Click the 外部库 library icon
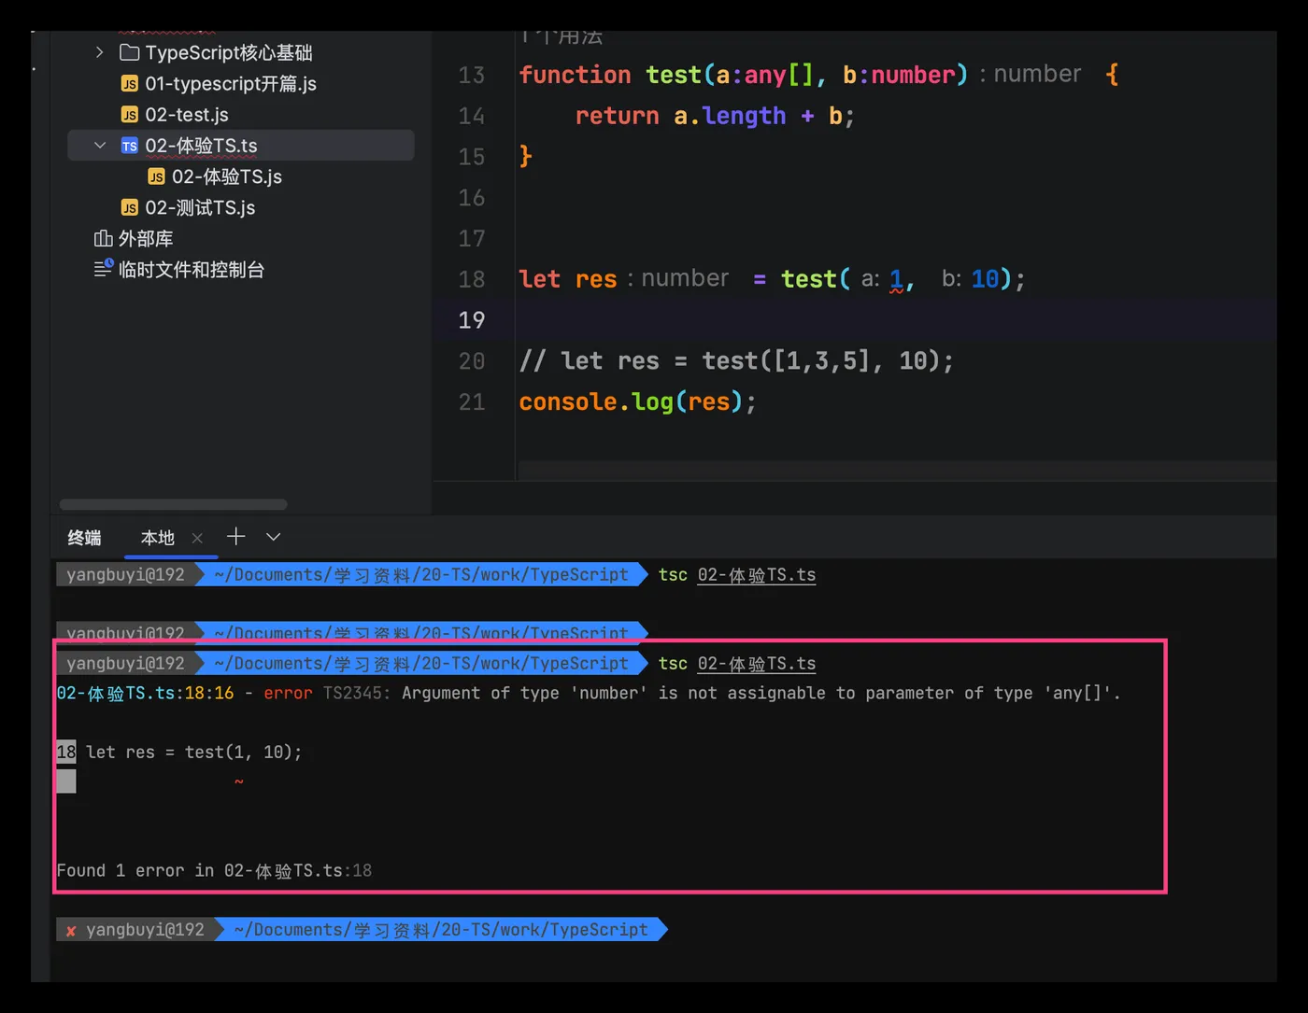This screenshot has height=1013, width=1308. [103, 238]
